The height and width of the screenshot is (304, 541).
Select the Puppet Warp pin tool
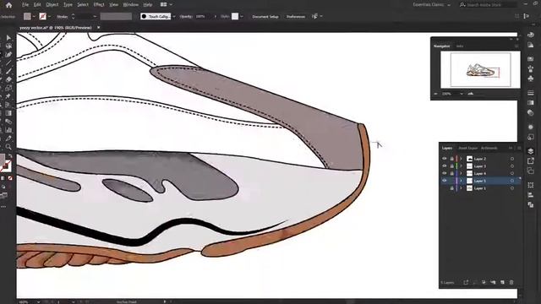8,96
